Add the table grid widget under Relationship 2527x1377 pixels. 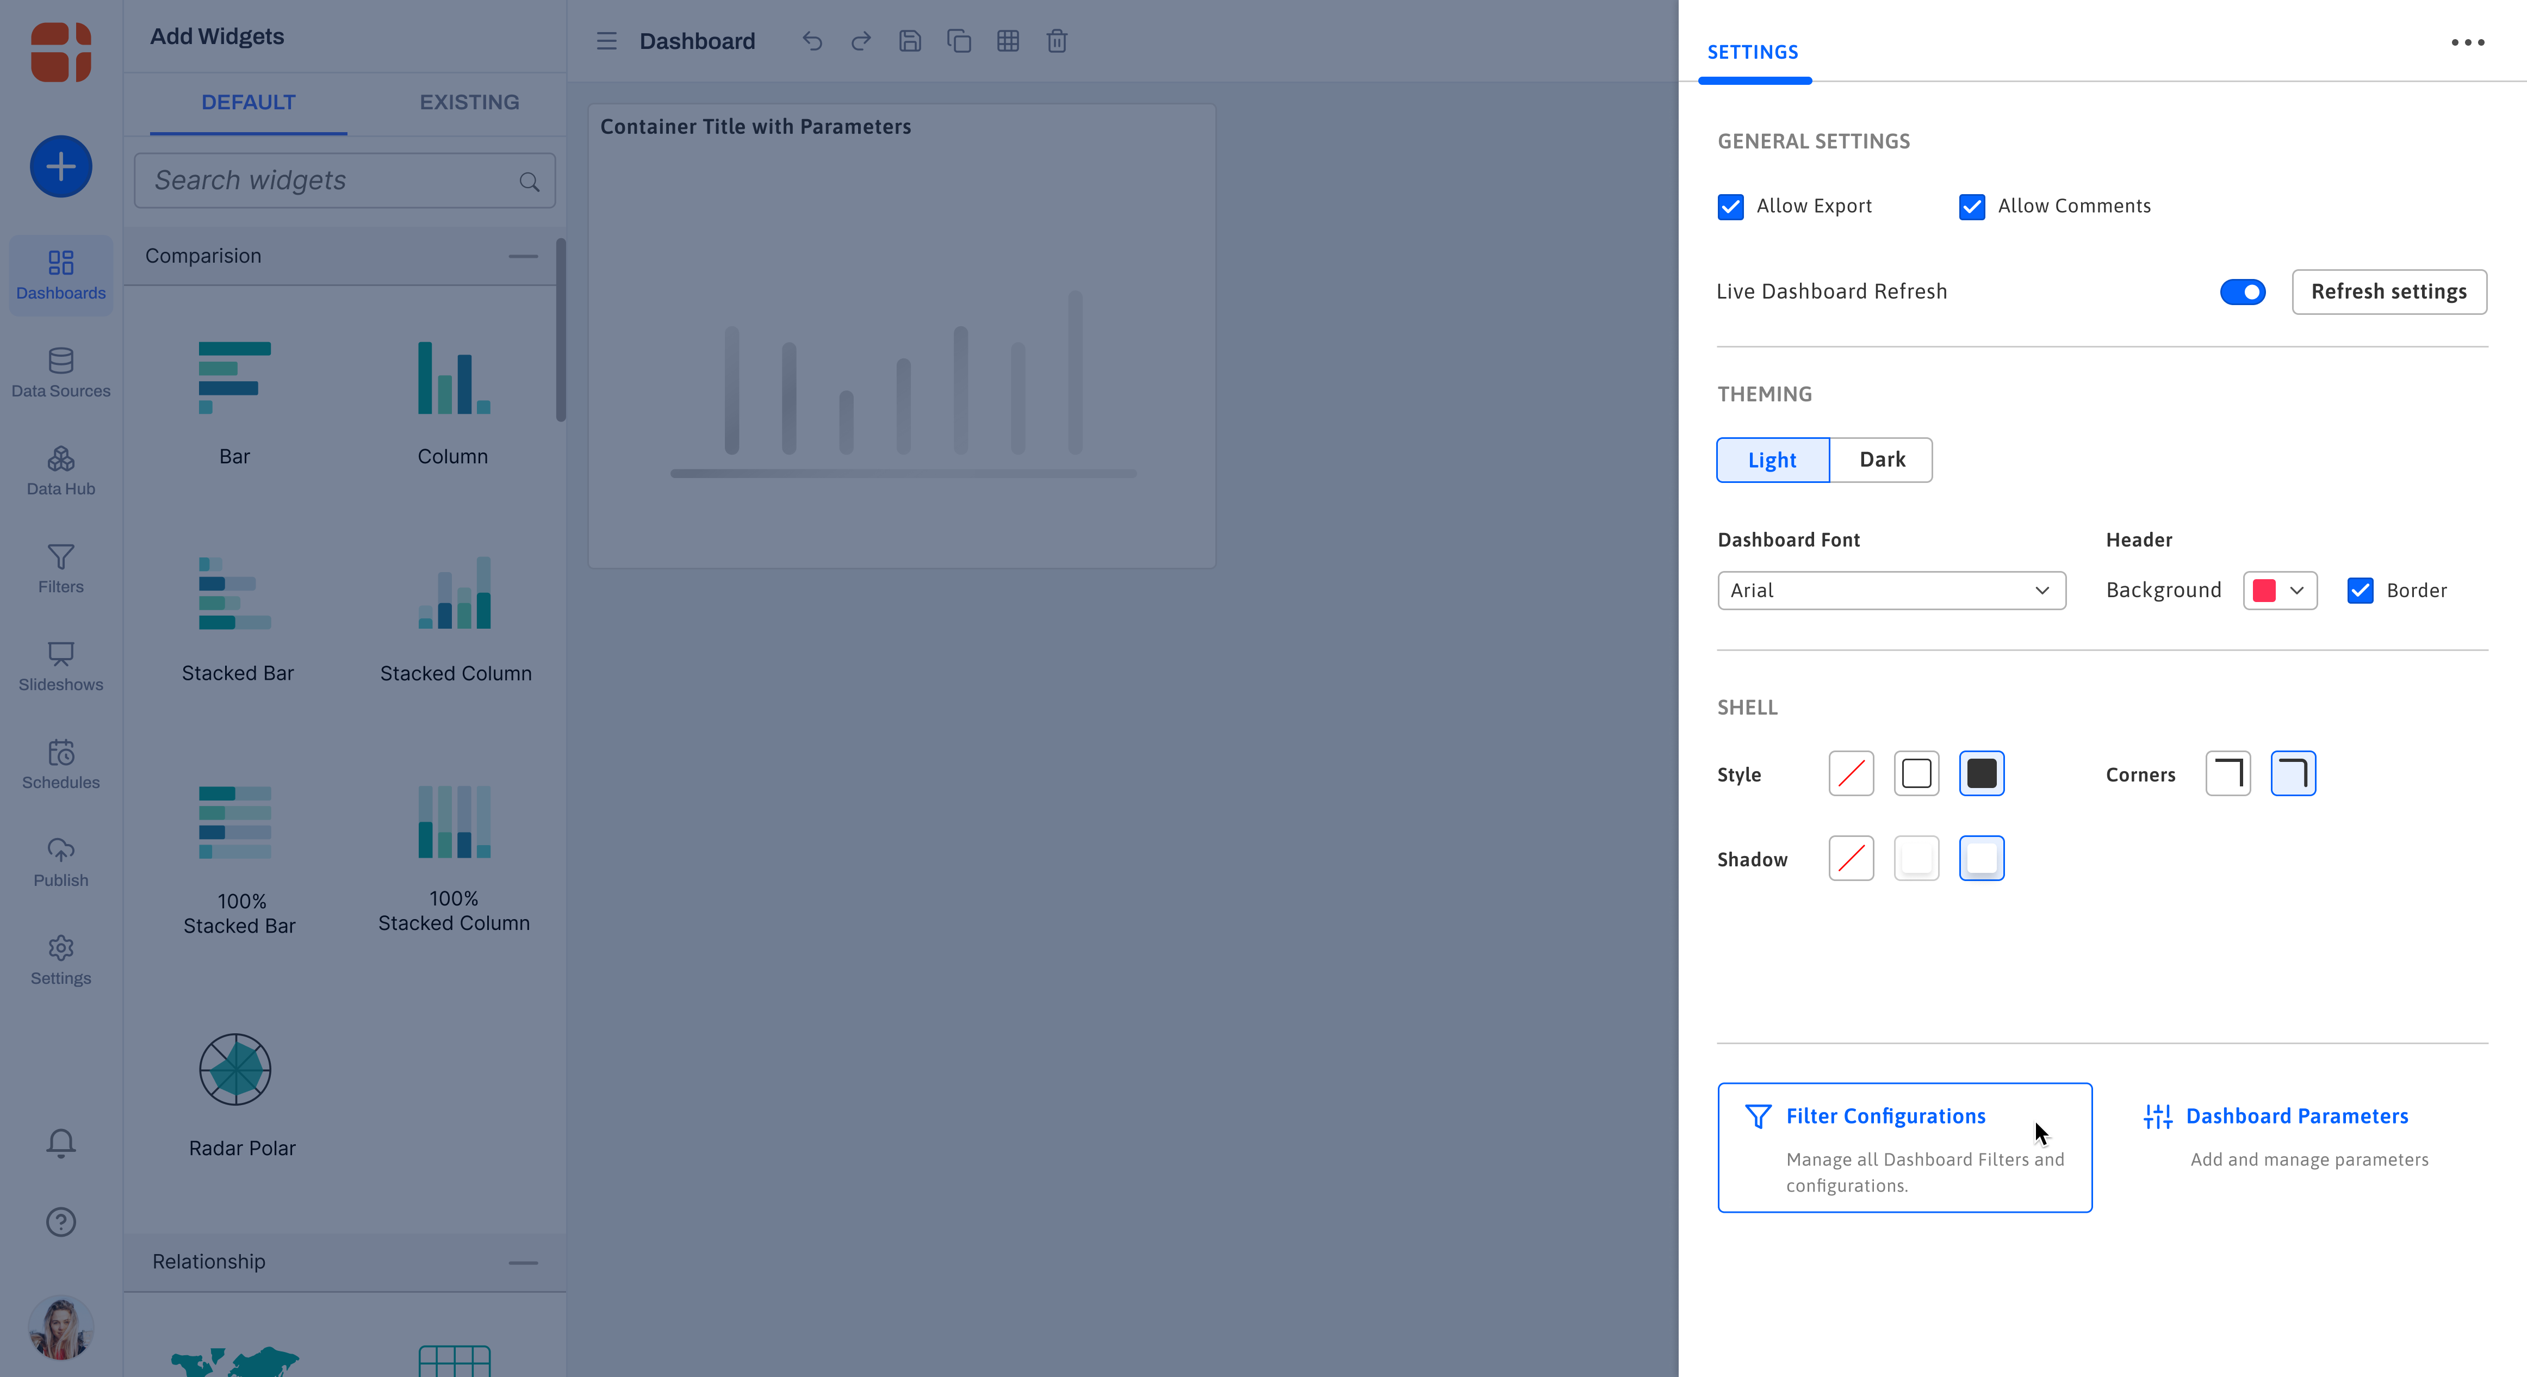(454, 1361)
